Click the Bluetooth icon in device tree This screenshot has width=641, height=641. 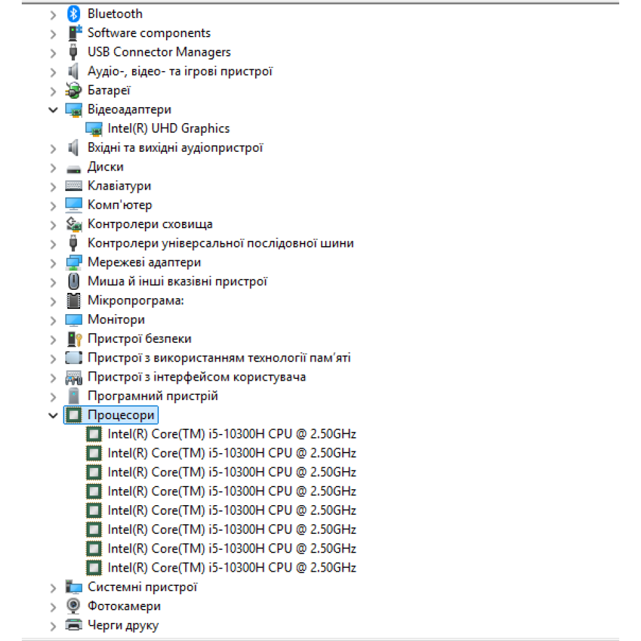tap(74, 13)
